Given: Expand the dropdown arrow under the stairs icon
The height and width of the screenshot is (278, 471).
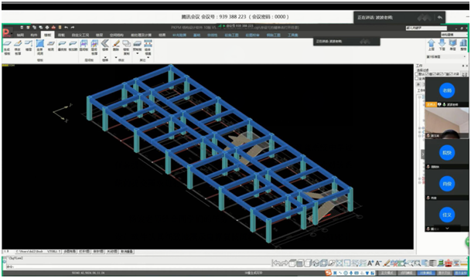Looking at the screenshot, I should coord(105,57).
